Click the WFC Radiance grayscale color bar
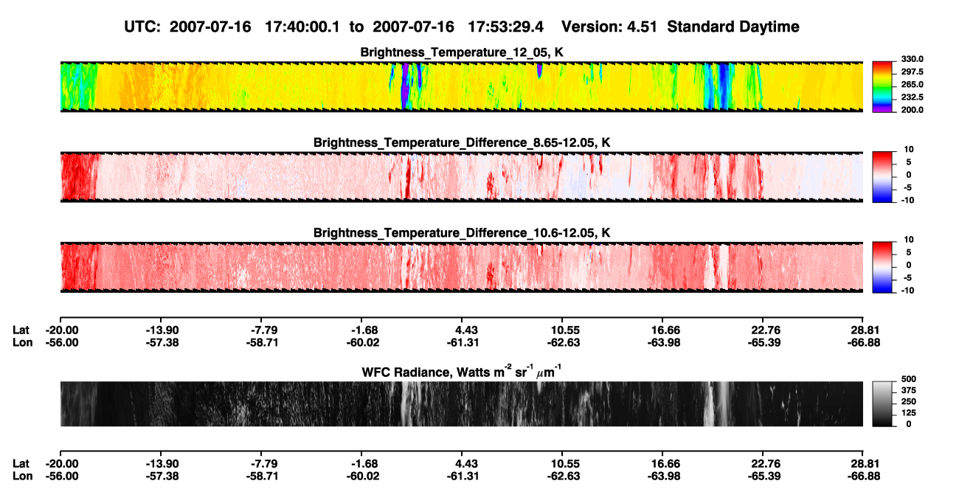Screen dimensions: 959x492 click(x=882, y=403)
